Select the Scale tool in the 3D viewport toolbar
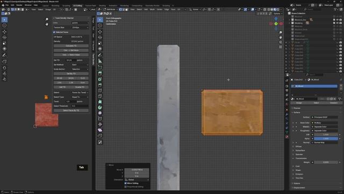The height and width of the screenshot is (194, 344). click(x=100, y=43)
